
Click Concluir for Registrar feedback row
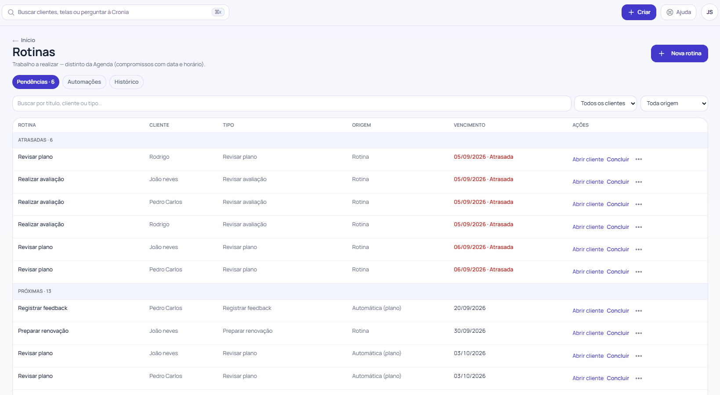click(618, 311)
